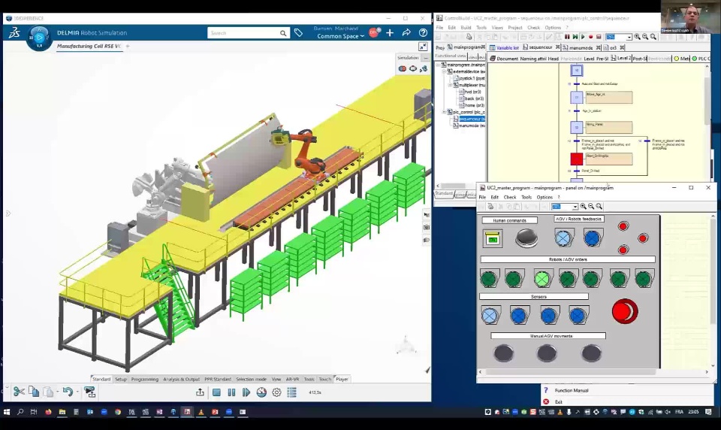Click the zoom out magnifier in panel window toolbar
The height and width of the screenshot is (430, 721).
point(591,206)
